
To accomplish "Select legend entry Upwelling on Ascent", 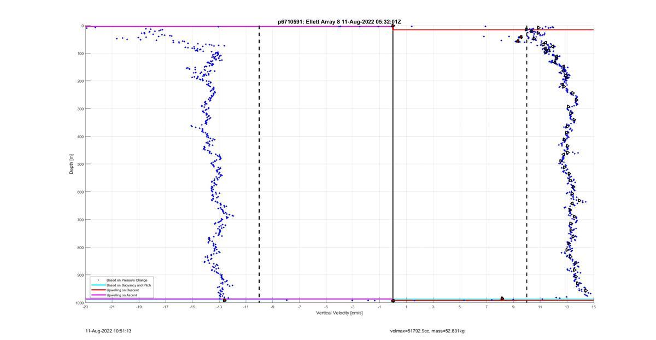I will click(122, 295).
